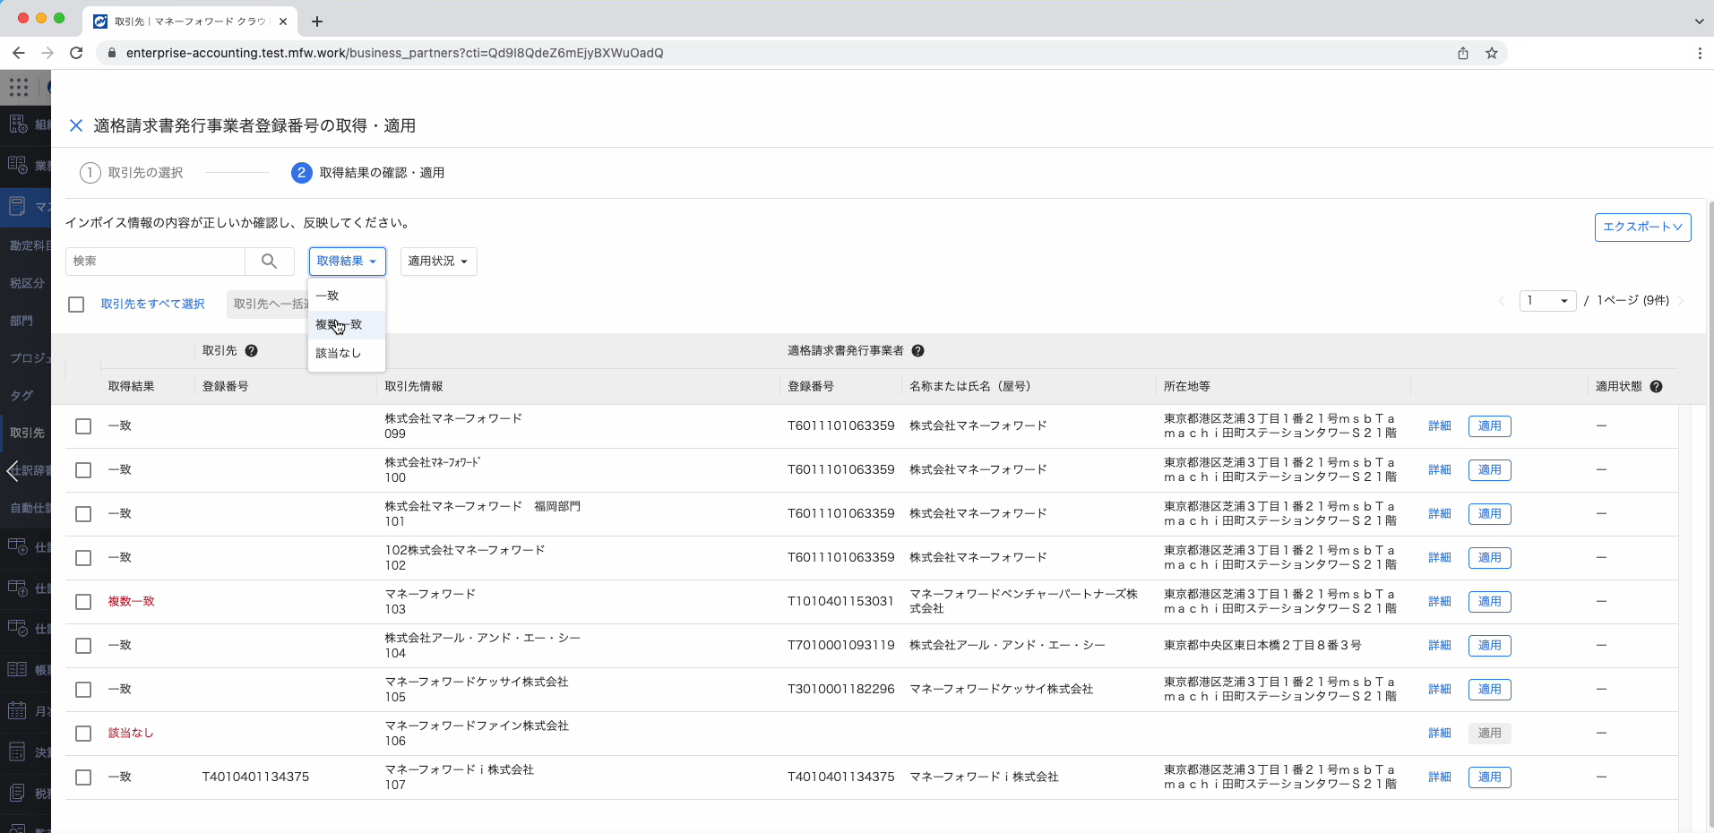Viewport: 1714px width, 833px height.
Task: Tick the select-all partners checkbox
Action: tap(76, 305)
